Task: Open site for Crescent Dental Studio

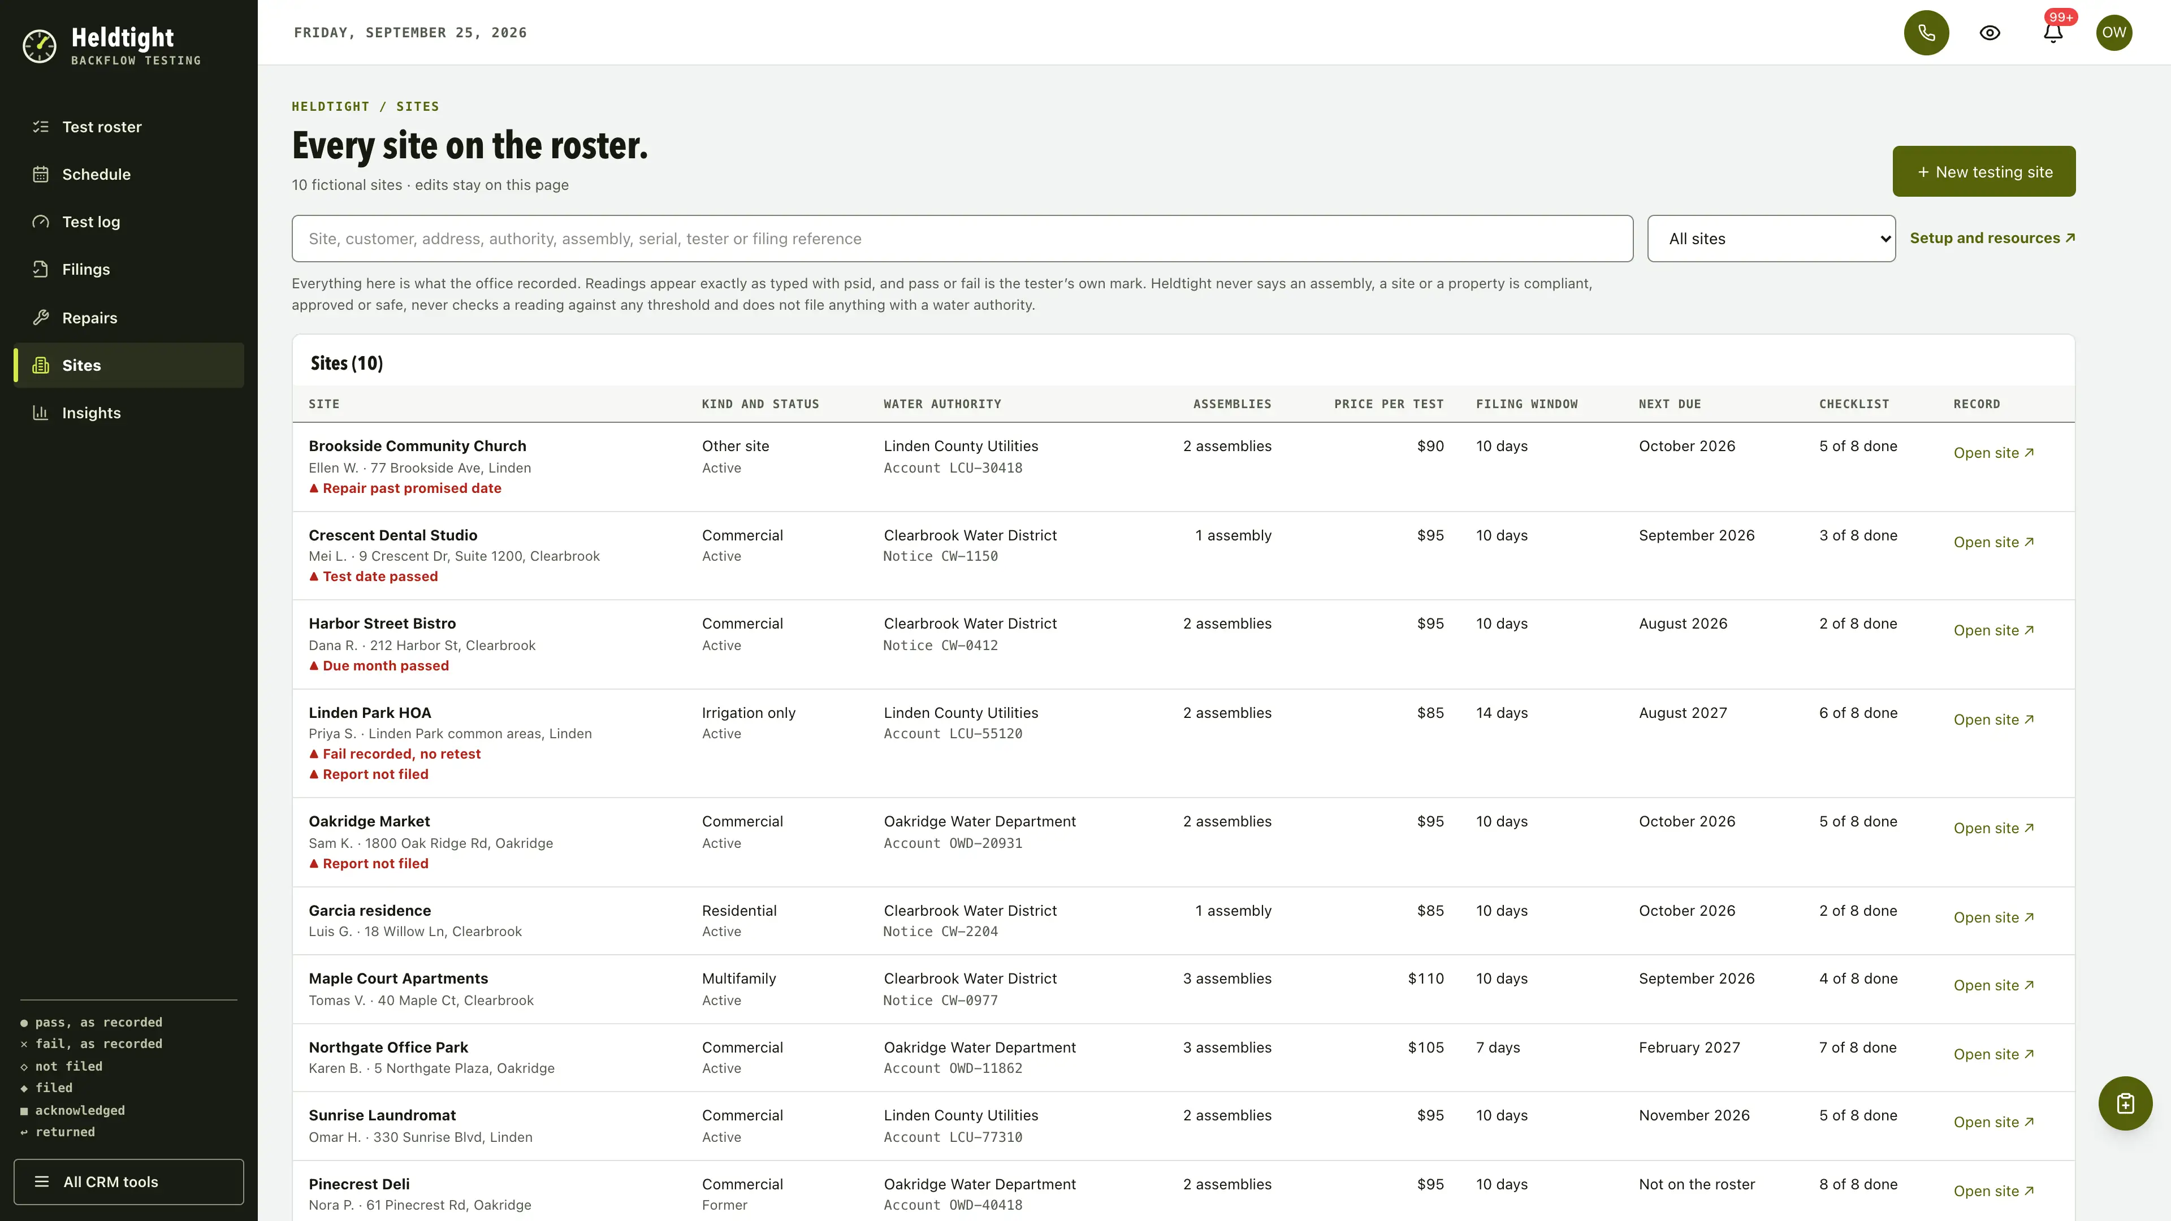Action: 1993,542
